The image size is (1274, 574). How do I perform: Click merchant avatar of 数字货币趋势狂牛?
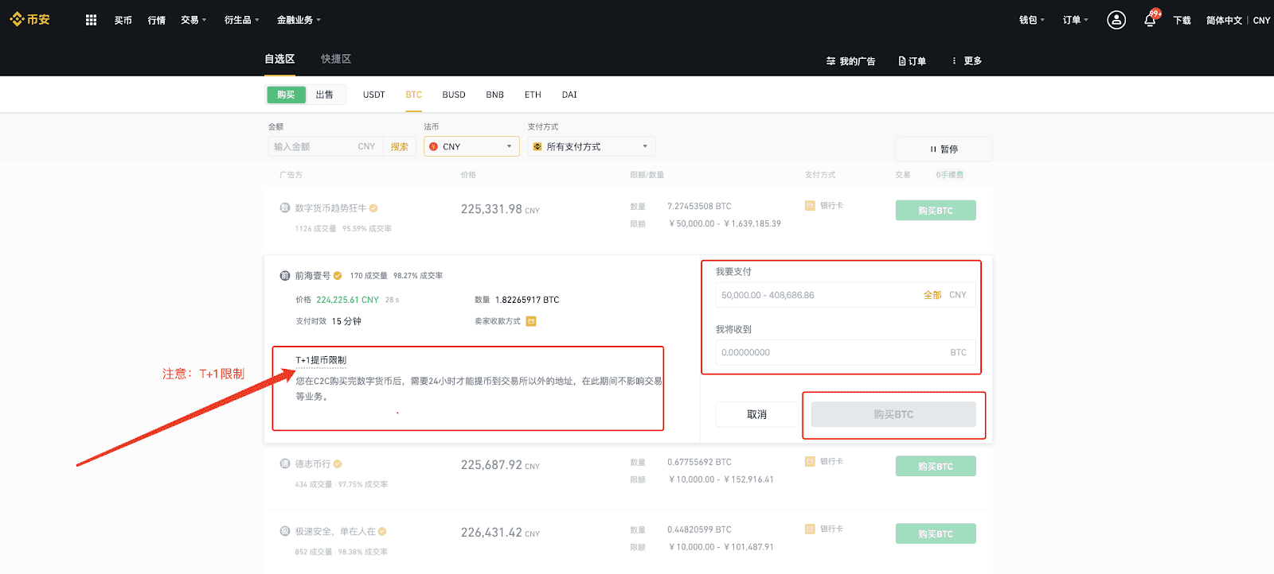pos(285,207)
